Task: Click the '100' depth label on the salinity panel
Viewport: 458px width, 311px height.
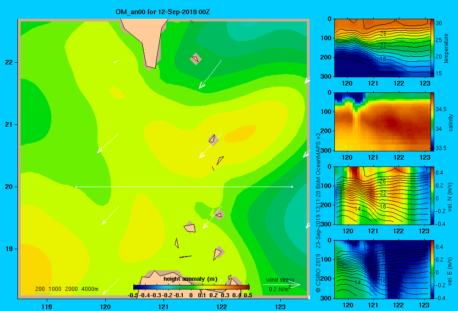Action: pos(326,112)
